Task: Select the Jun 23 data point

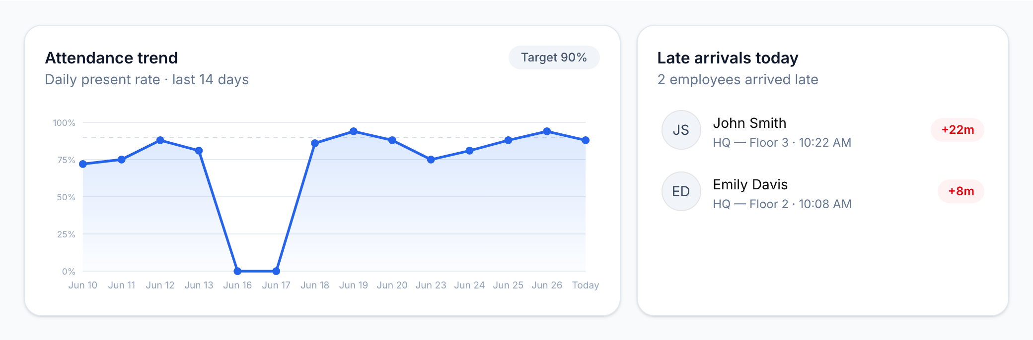Action: [x=431, y=160]
